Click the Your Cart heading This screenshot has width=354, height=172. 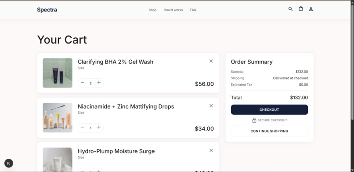[x=62, y=40]
